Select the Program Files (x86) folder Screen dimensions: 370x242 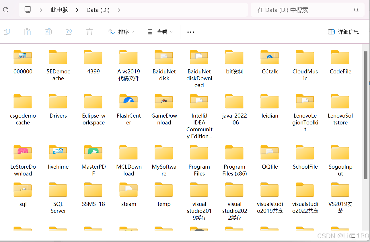click(235, 161)
